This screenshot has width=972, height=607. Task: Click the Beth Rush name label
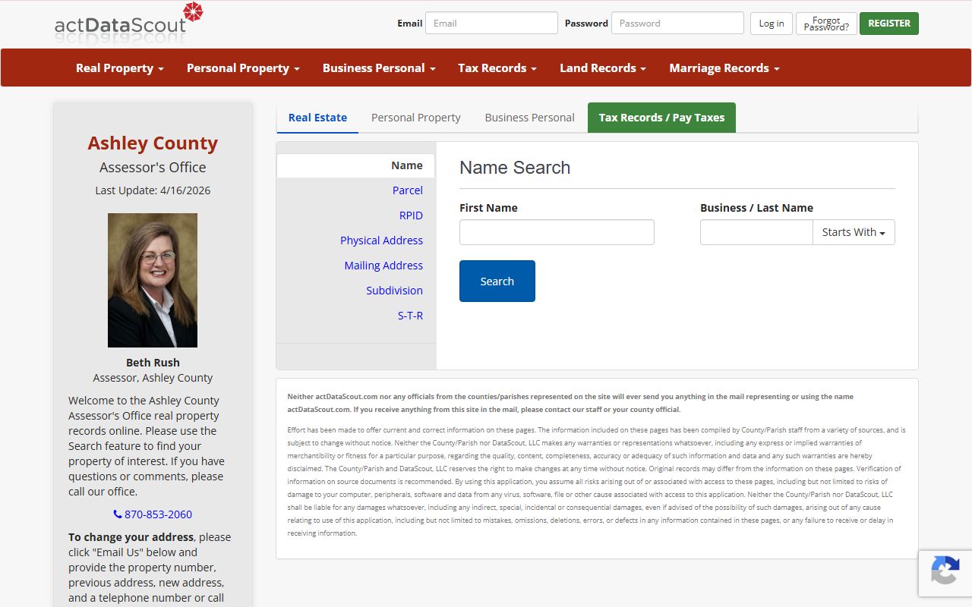[153, 363]
